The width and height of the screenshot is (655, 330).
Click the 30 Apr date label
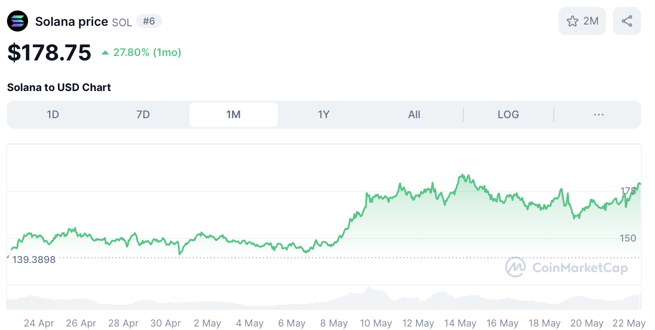point(166,323)
